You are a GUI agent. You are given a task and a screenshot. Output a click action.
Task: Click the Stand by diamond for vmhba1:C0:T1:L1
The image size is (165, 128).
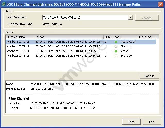point(116,47)
